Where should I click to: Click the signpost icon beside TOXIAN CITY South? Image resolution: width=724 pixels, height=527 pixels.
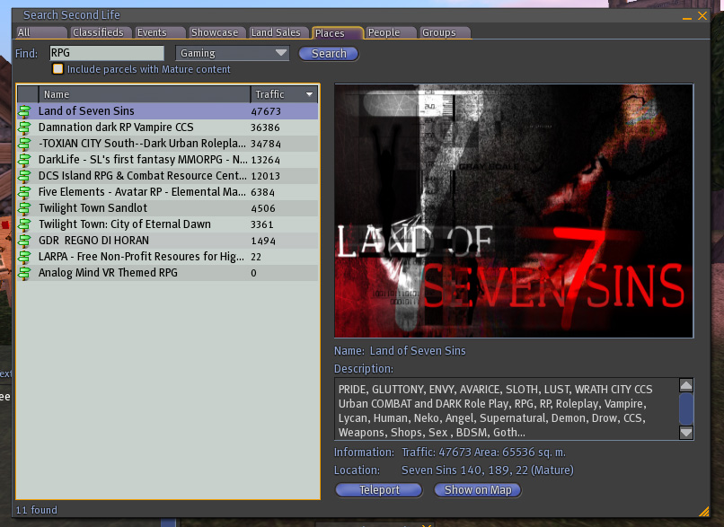(25, 144)
